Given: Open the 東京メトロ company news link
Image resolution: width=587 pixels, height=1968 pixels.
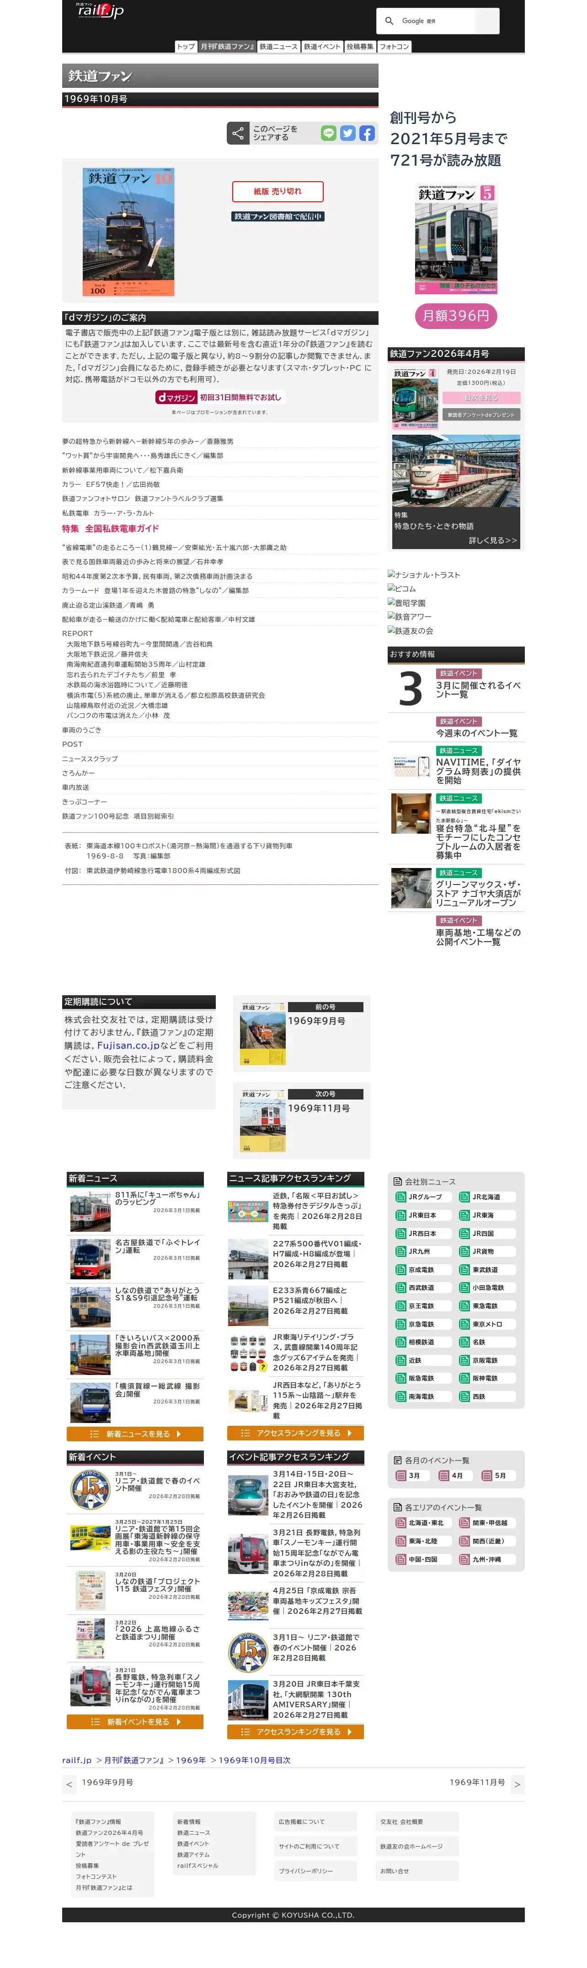Looking at the screenshot, I should tap(487, 1324).
